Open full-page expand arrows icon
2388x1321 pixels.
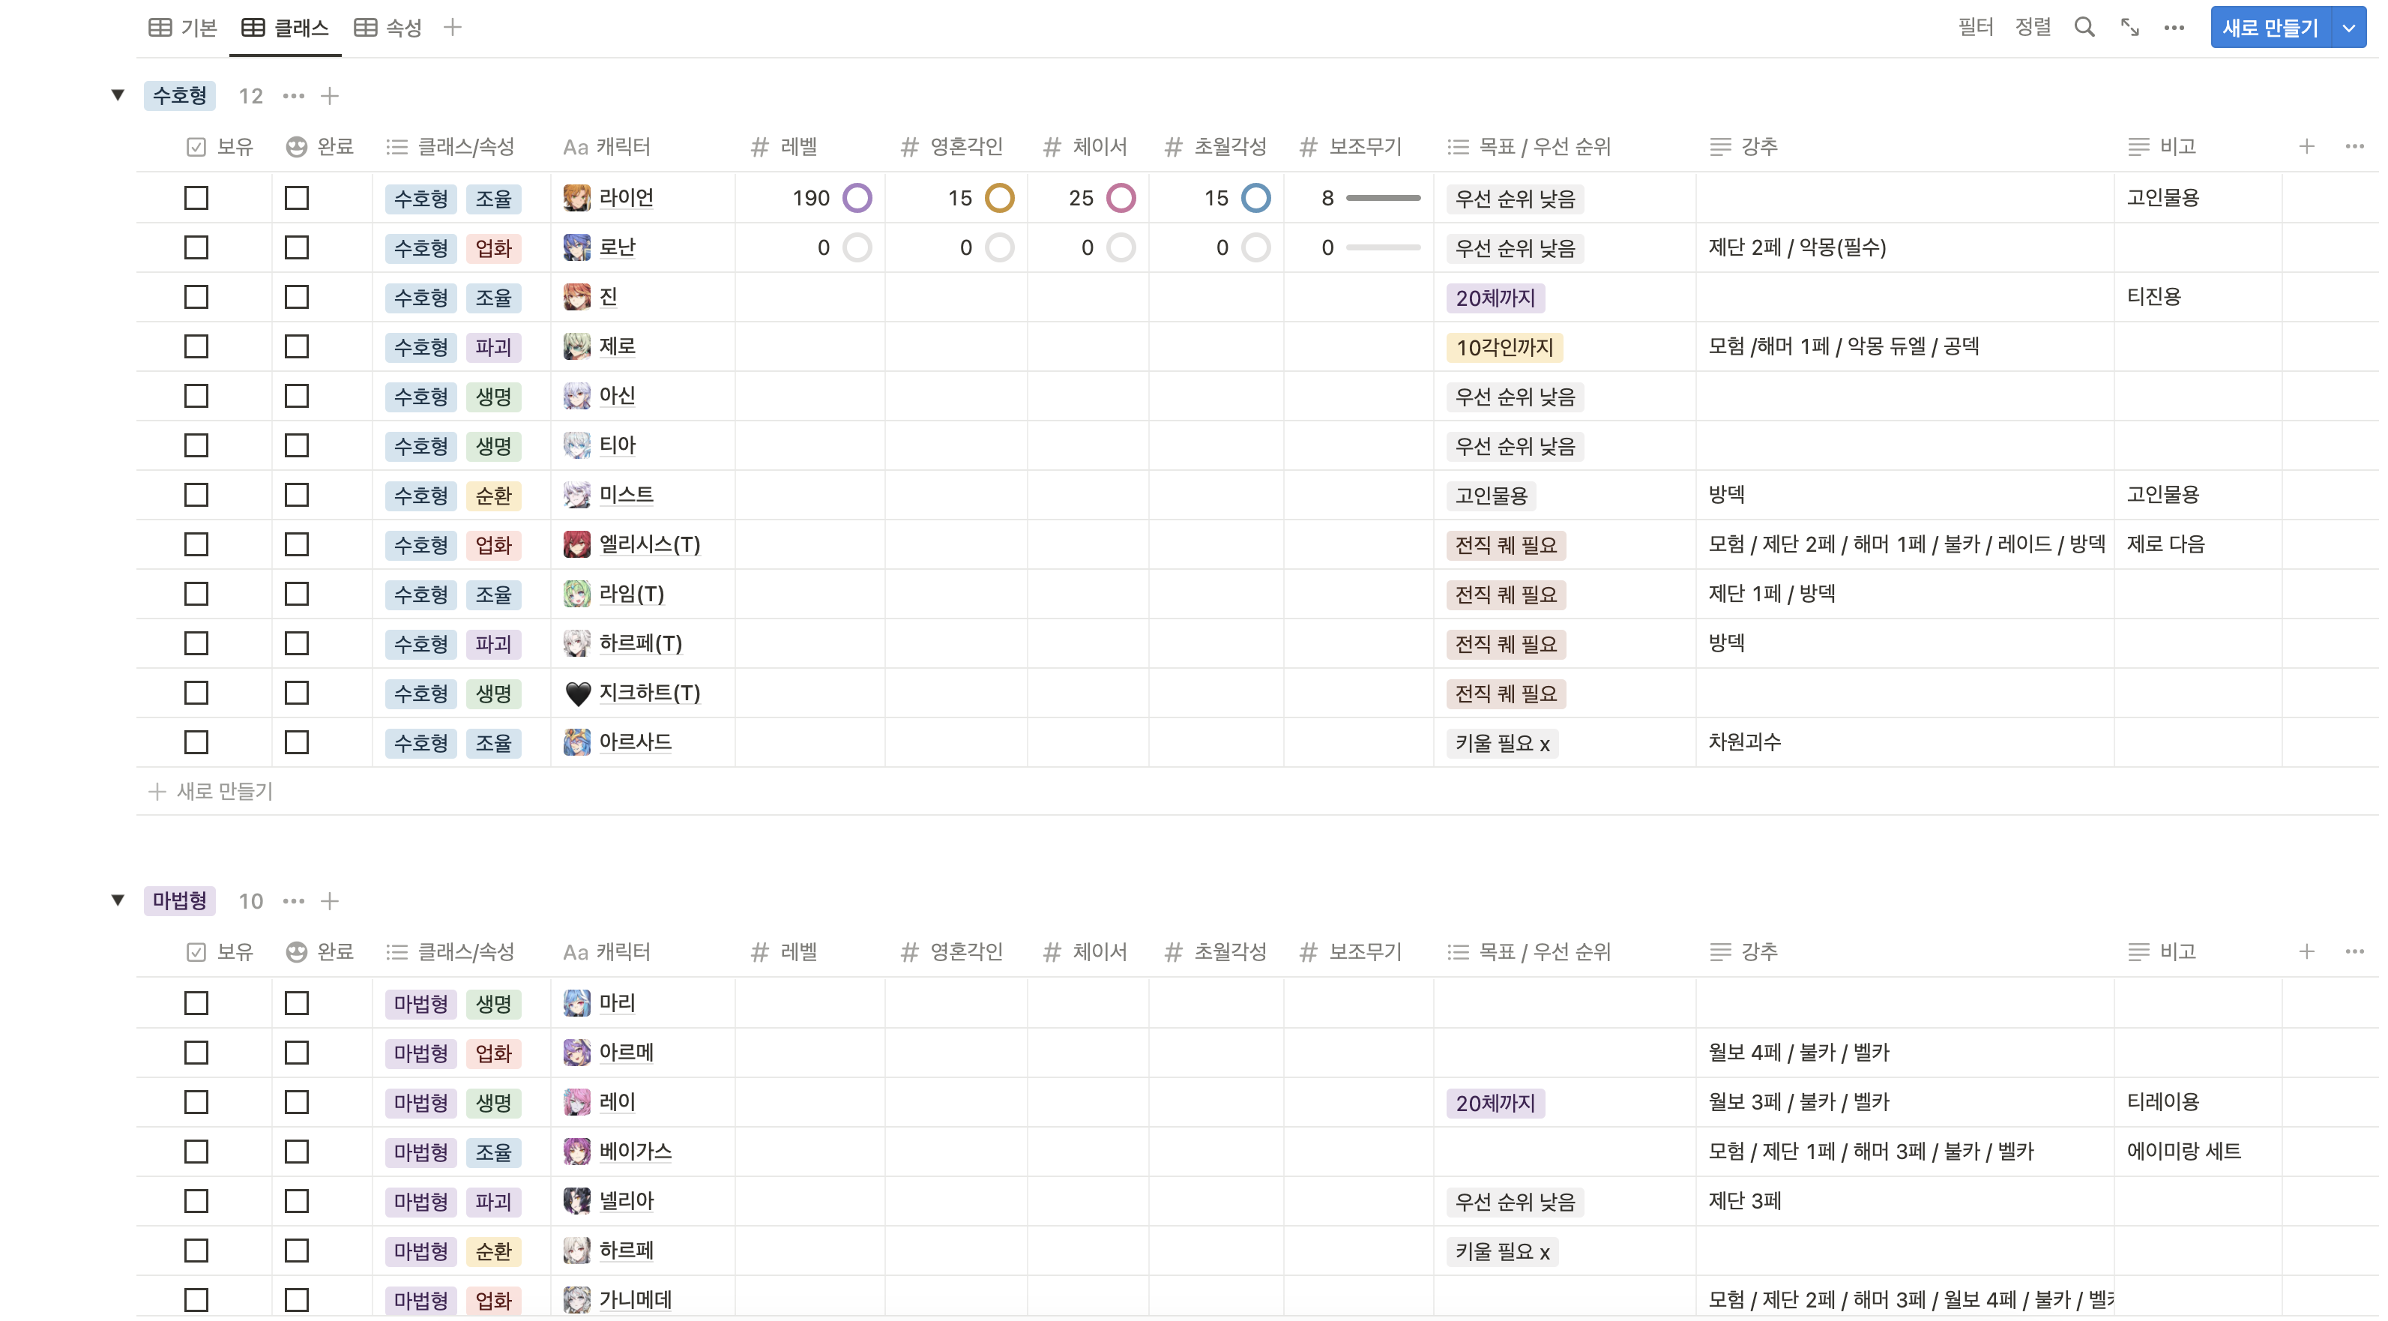2129,28
